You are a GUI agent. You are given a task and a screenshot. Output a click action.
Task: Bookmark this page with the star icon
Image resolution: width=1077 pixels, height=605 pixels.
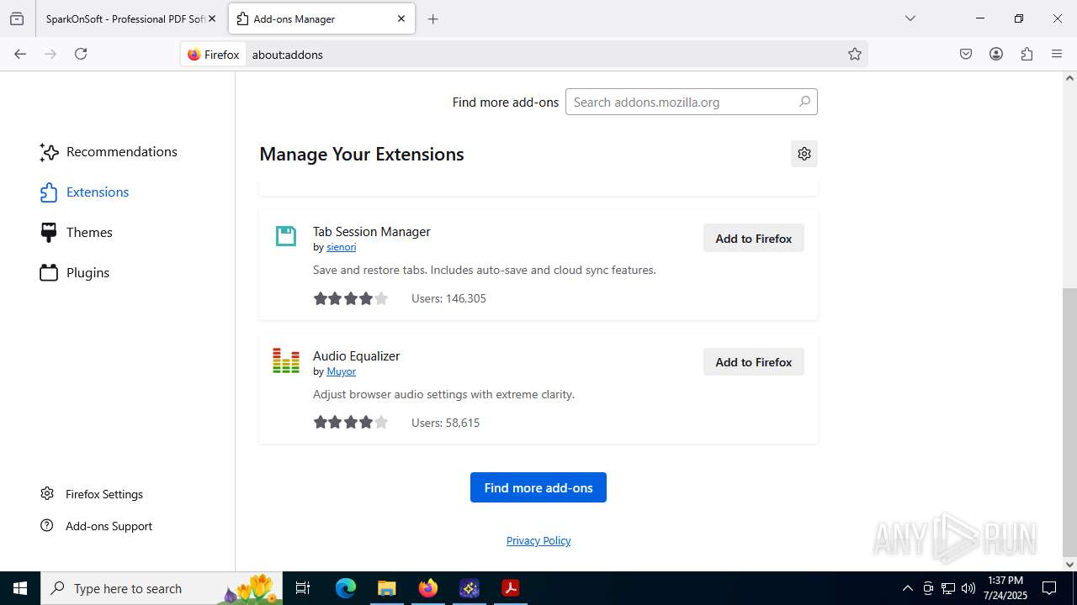(855, 54)
